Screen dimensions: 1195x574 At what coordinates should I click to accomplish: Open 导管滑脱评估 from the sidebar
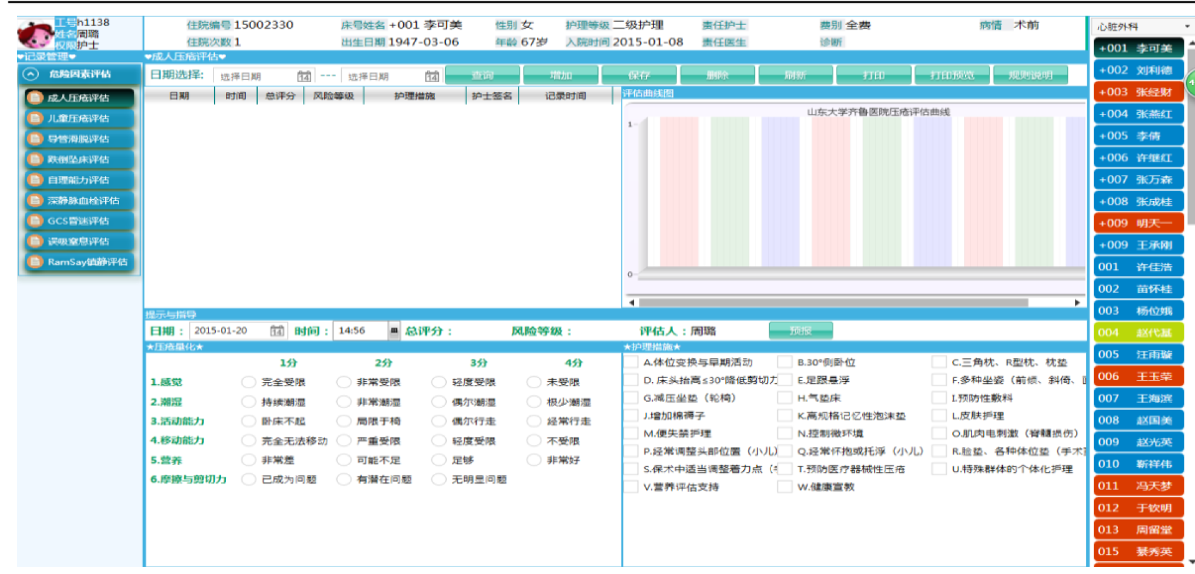78,139
